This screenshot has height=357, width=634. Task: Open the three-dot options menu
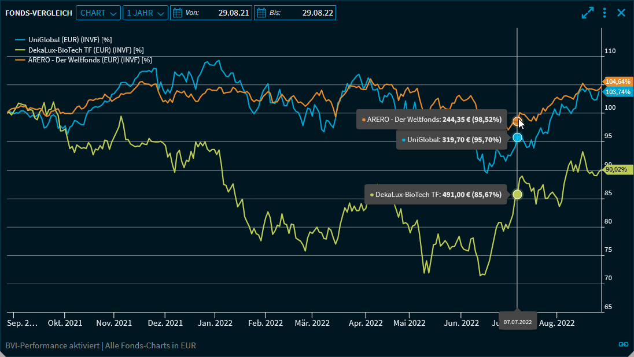604,13
